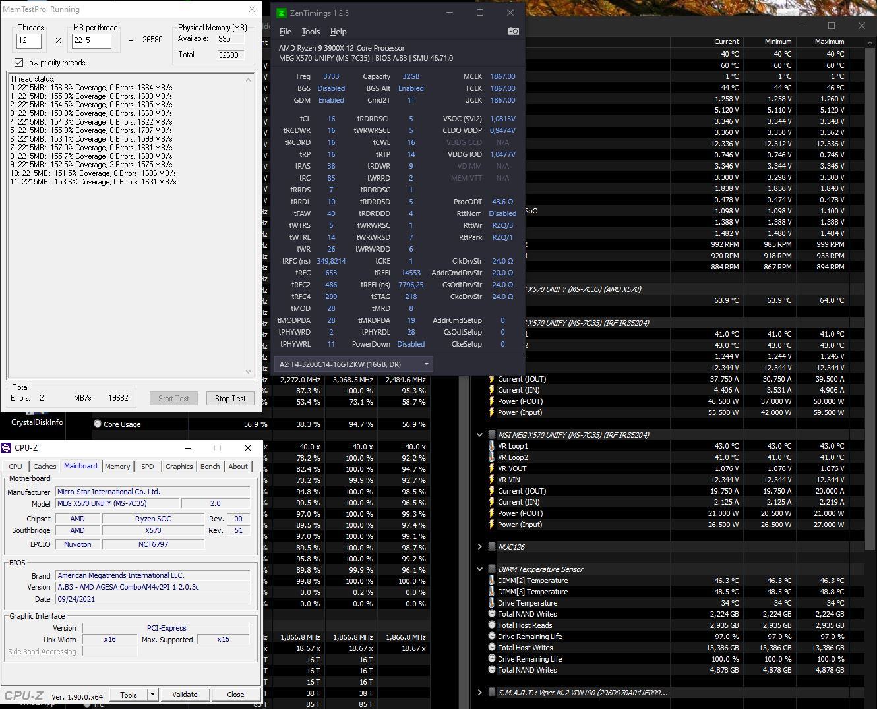Viewport: 877px width, 709px height.
Task: Click the NUC126 chip icon
Action: 492,547
